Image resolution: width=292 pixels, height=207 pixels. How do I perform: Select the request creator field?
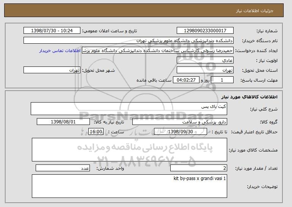click(158, 51)
